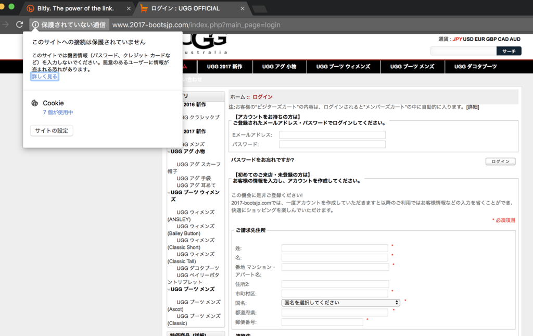
Task: Click the address bar URL
Action: (196, 25)
